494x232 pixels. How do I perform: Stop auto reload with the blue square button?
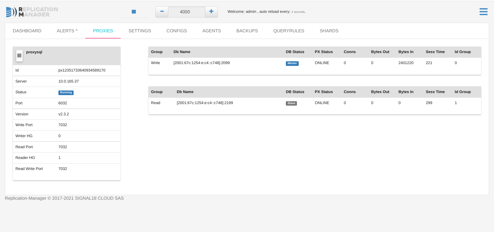pyautogui.click(x=134, y=12)
